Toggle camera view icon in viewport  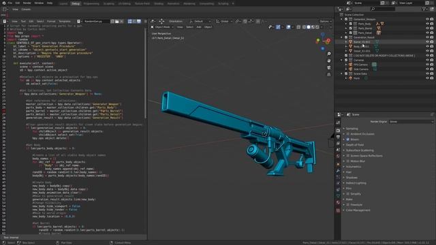tap(329, 67)
